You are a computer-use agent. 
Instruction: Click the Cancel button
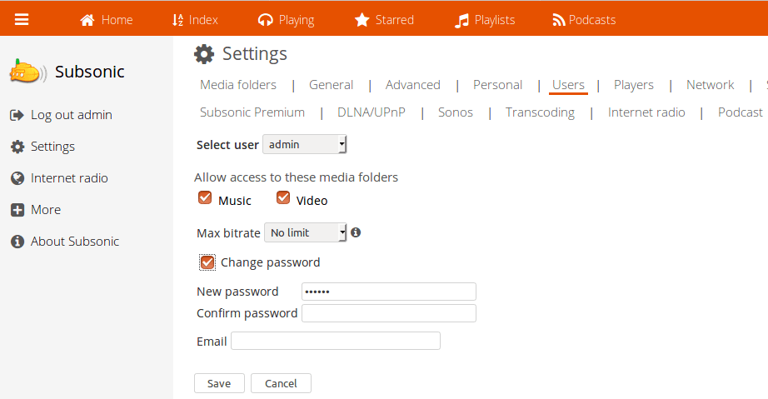(x=281, y=383)
